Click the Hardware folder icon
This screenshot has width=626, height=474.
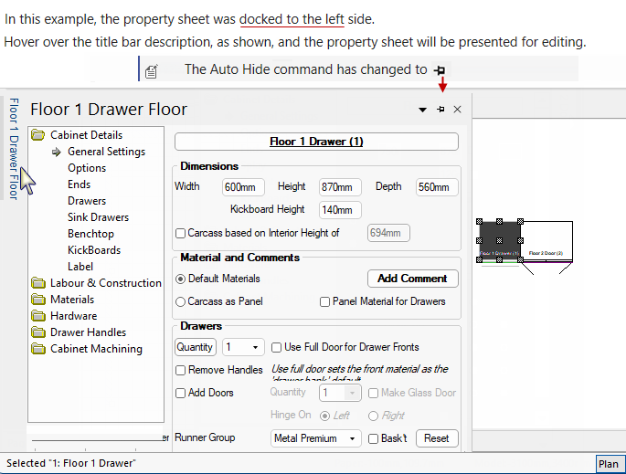pos(38,316)
